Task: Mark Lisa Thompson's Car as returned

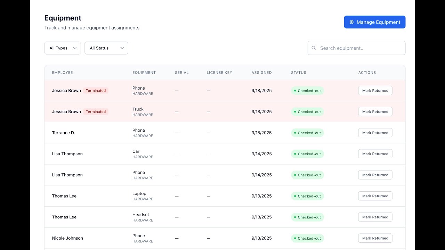Action: 375,154
